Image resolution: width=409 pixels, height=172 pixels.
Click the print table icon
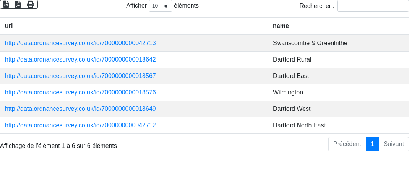31,4
